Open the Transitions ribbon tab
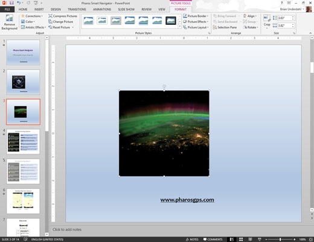 [77, 9]
